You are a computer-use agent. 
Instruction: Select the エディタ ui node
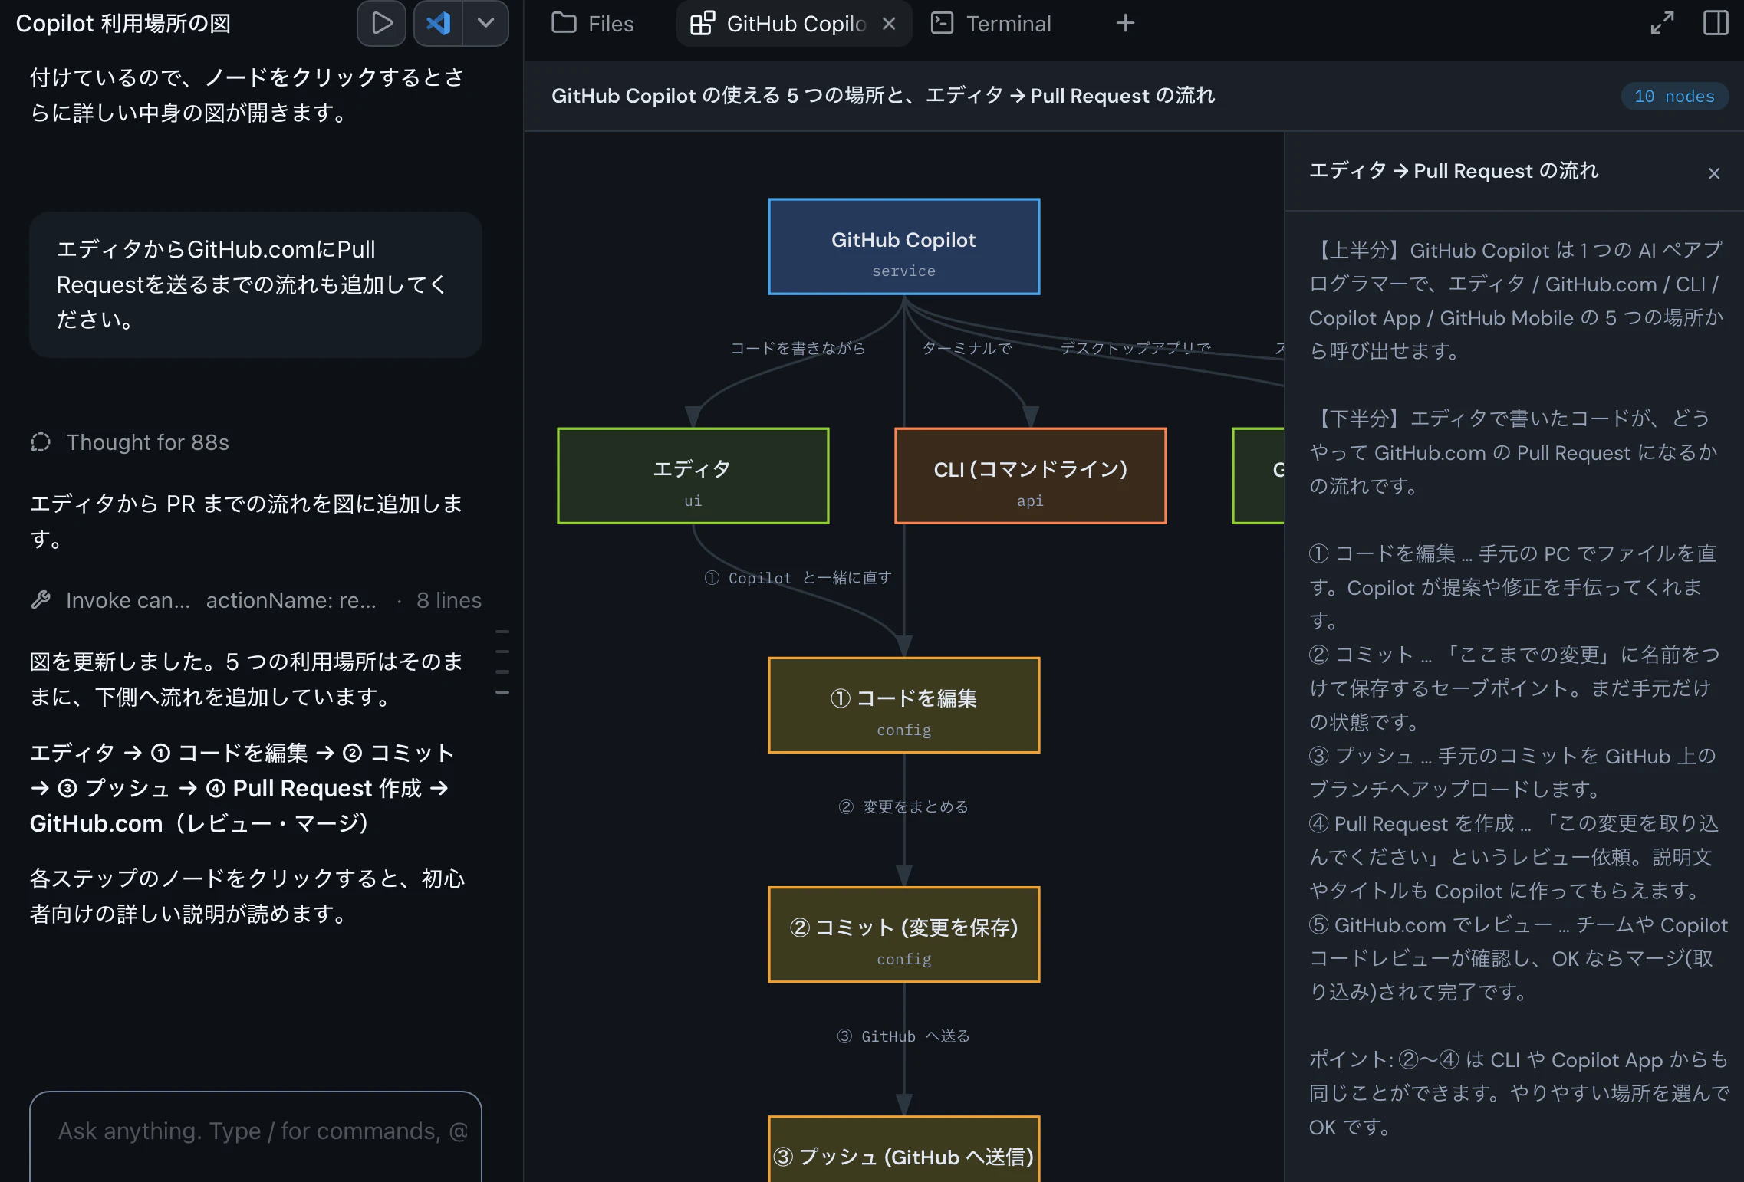pos(693,476)
